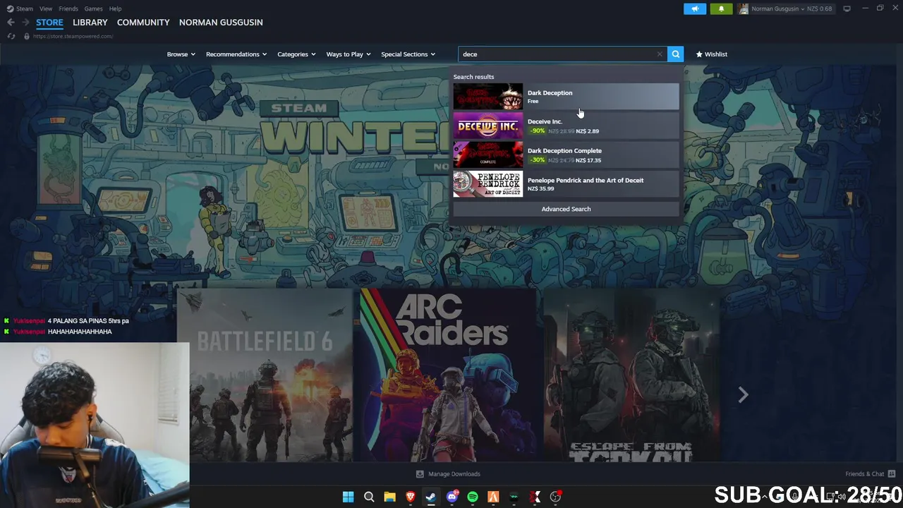Screen dimensions: 903x508
Task: Select Penelope Pendrick and the Art of Deceit
Action: pos(566,184)
